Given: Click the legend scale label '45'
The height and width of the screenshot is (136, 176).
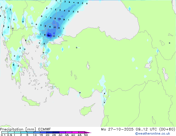Looking at the screenshot, I should pyautogui.click(x=79, y=135).
